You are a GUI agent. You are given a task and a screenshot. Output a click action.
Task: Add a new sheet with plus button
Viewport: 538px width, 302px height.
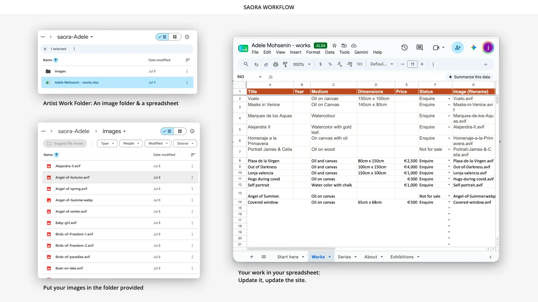click(252, 257)
